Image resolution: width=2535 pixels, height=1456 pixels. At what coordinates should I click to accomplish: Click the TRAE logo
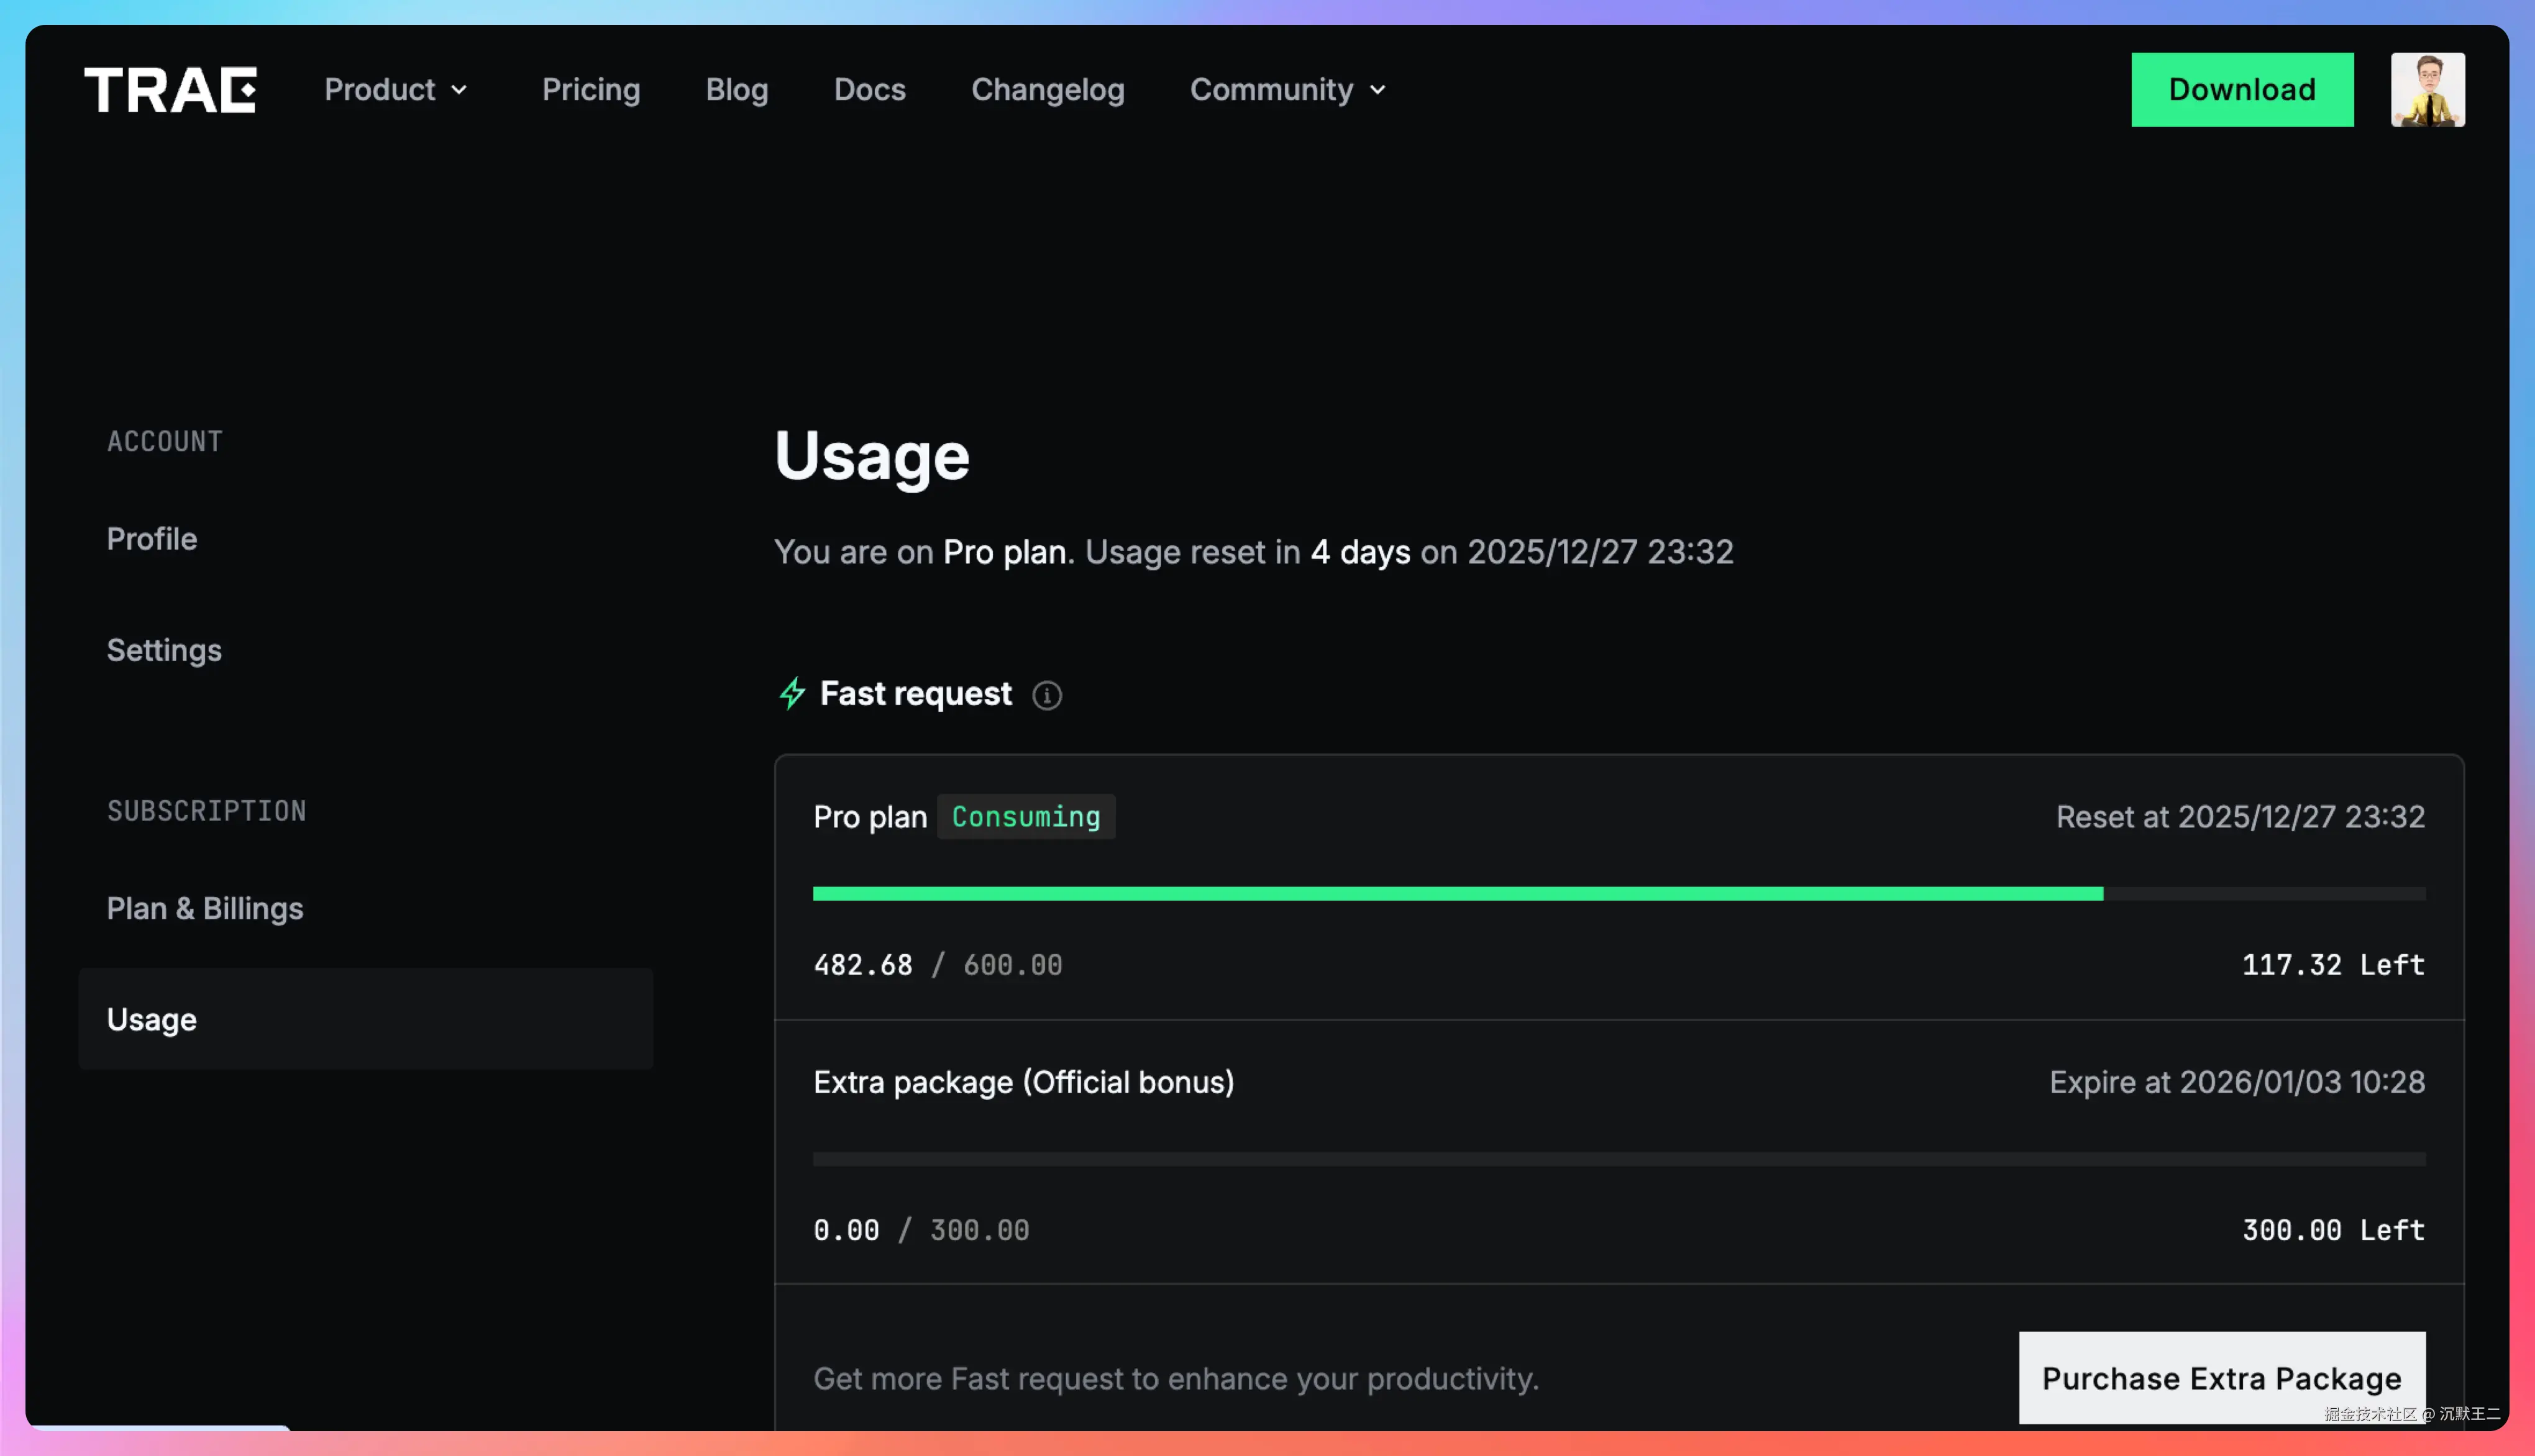170,90
